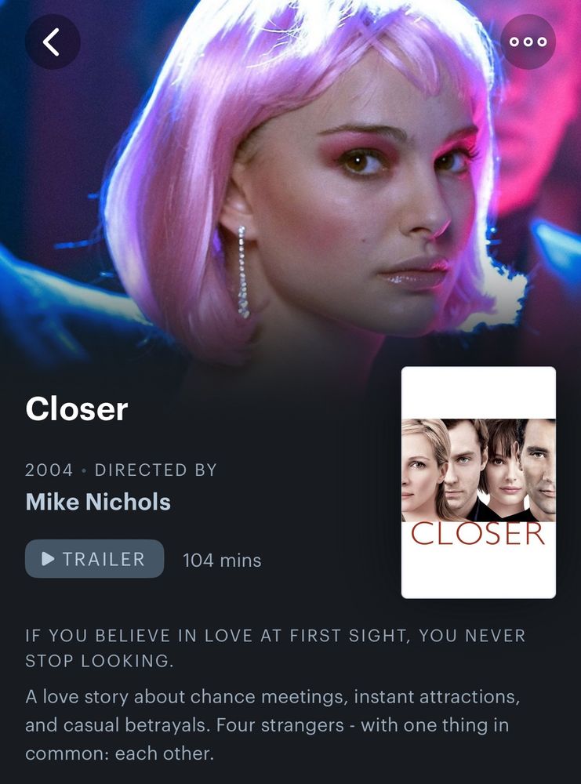Tap the Closer film title heading
The height and width of the screenshot is (784, 581).
(77, 409)
